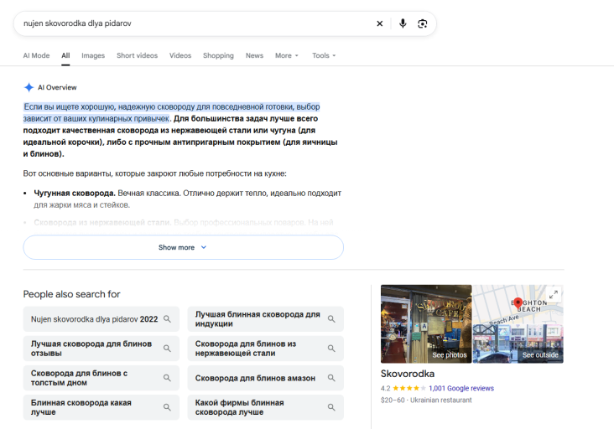Expand AI Overview with Show more
The image size is (614, 429).
click(183, 247)
